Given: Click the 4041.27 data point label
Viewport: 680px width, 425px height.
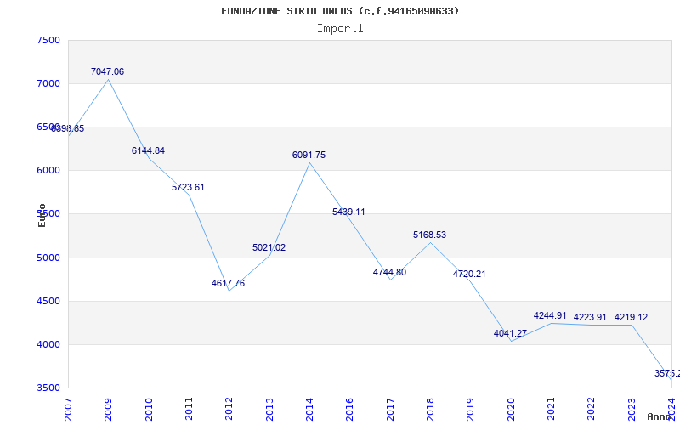Looking at the screenshot, I should tap(510, 333).
